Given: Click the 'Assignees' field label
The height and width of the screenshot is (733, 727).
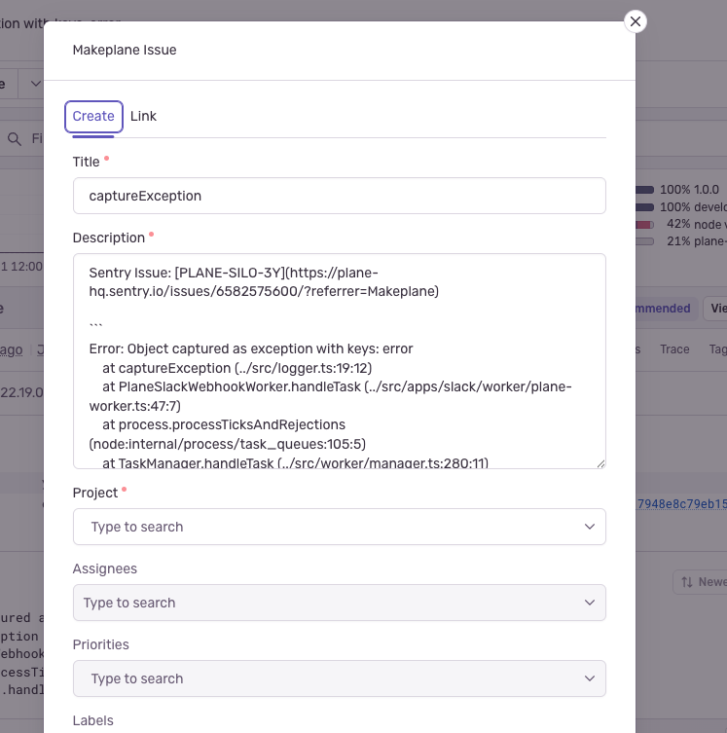Looking at the screenshot, I should (105, 568).
